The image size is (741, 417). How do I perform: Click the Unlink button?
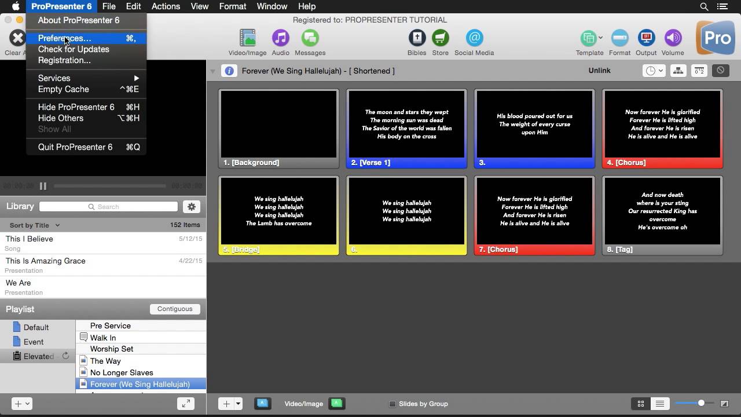point(600,71)
